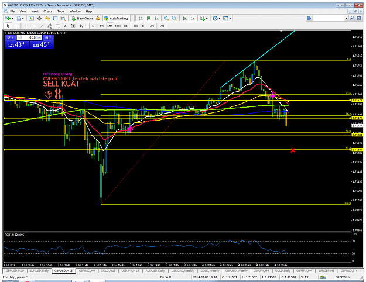Screen dimensions: 366x282
Task: Click the toolbar search input field
Action: pyautogui.click(x=329, y=18)
